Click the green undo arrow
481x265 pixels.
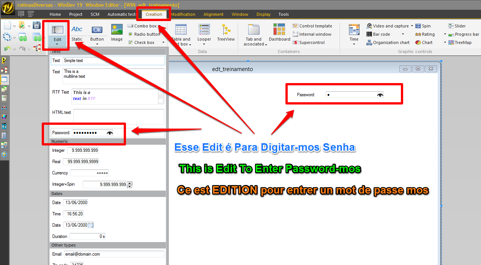(x=7, y=48)
